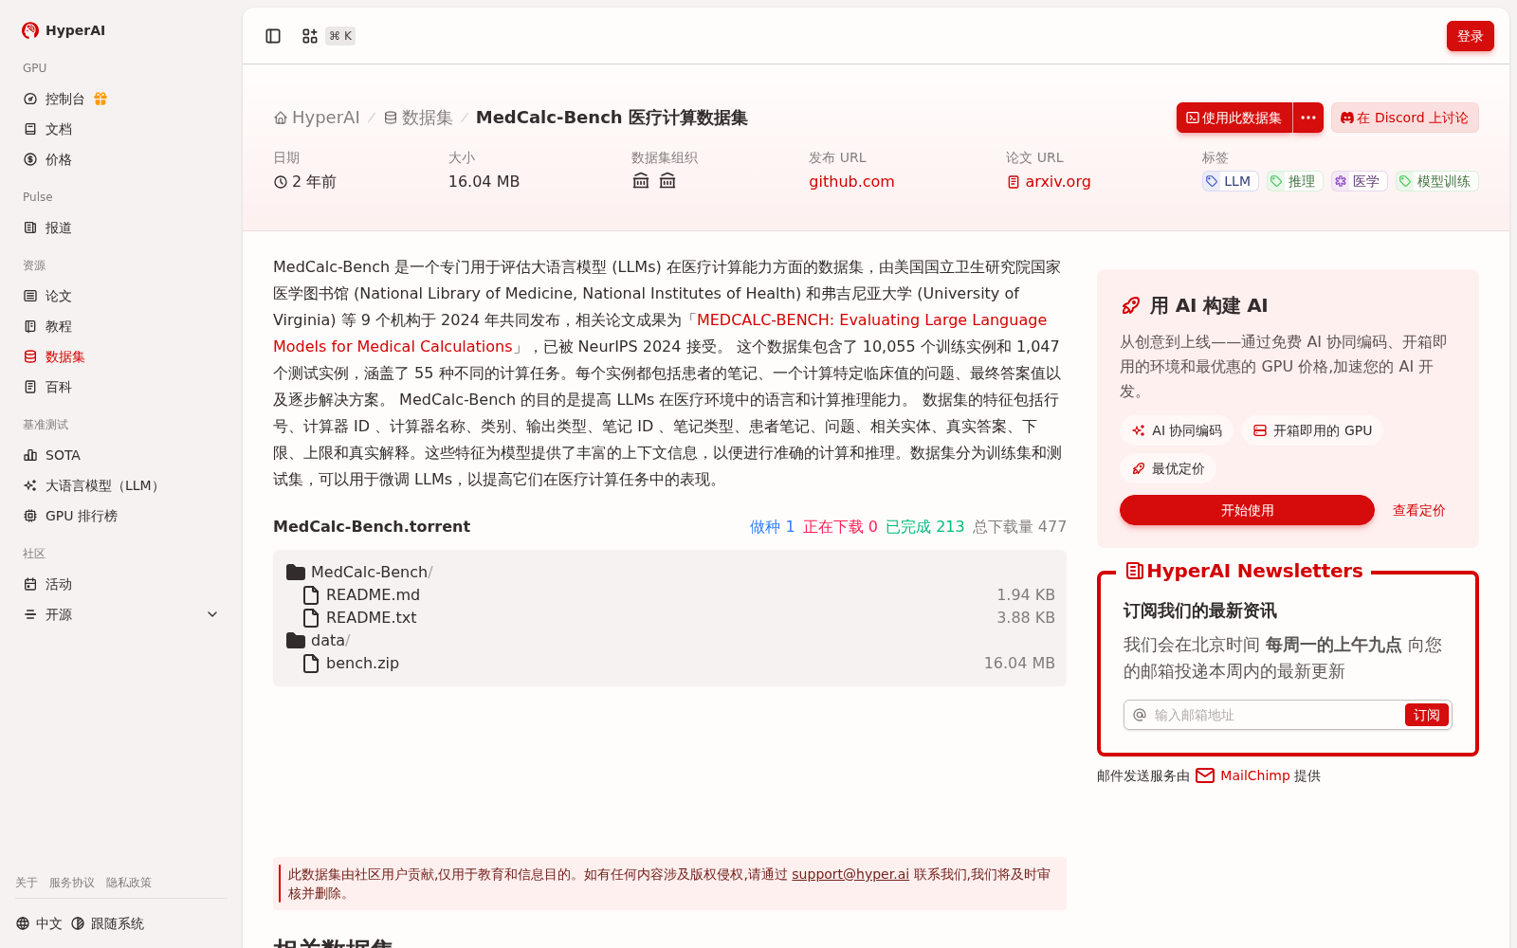Viewport: 1517px width, 948px height.
Task: Click the 登录 button
Action: click(1471, 36)
